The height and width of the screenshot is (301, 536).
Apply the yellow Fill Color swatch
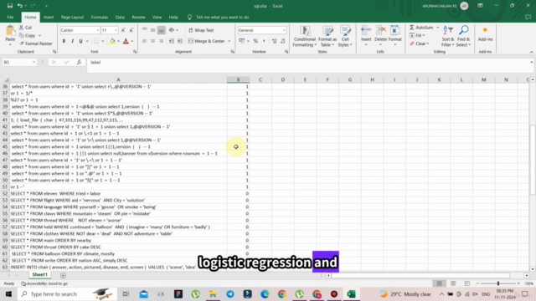click(x=112, y=41)
